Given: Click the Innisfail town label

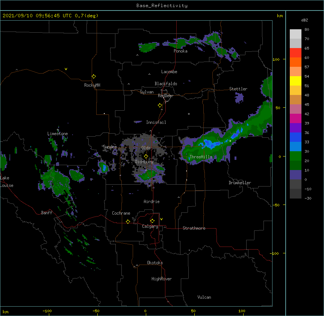Looking at the screenshot, I should click(156, 122).
